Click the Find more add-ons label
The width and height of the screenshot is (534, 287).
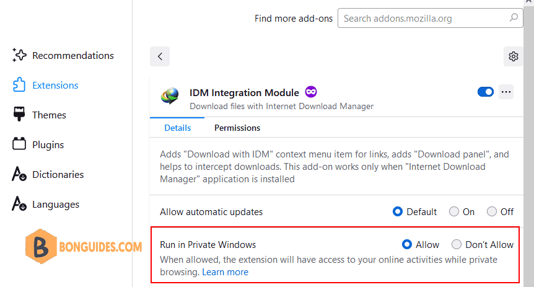pyautogui.click(x=294, y=19)
